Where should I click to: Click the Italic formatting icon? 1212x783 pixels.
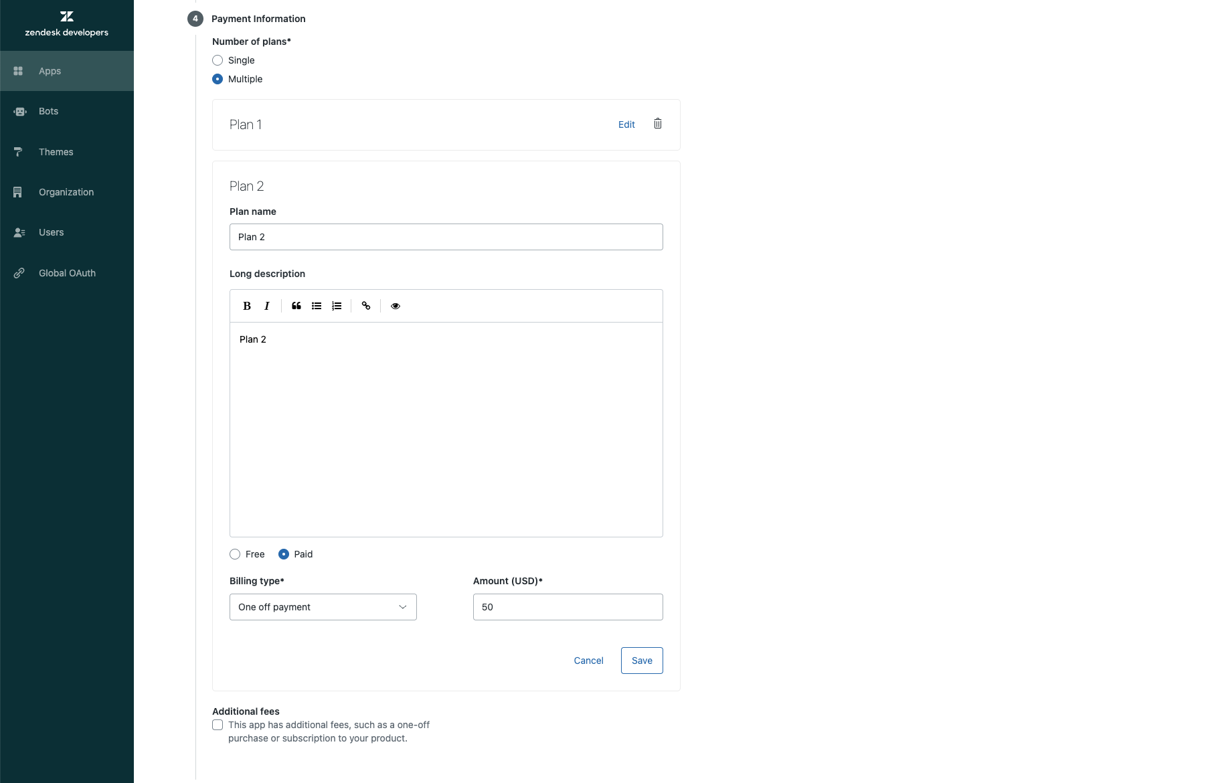(267, 306)
